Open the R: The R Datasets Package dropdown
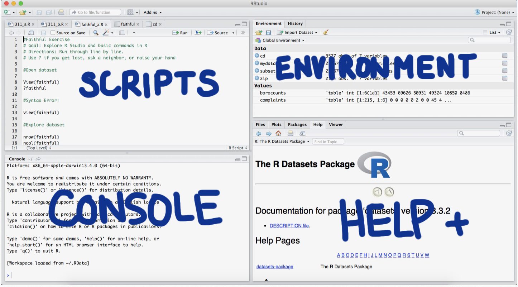The image size is (518, 287). pyautogui.click(x=282, y=142)
